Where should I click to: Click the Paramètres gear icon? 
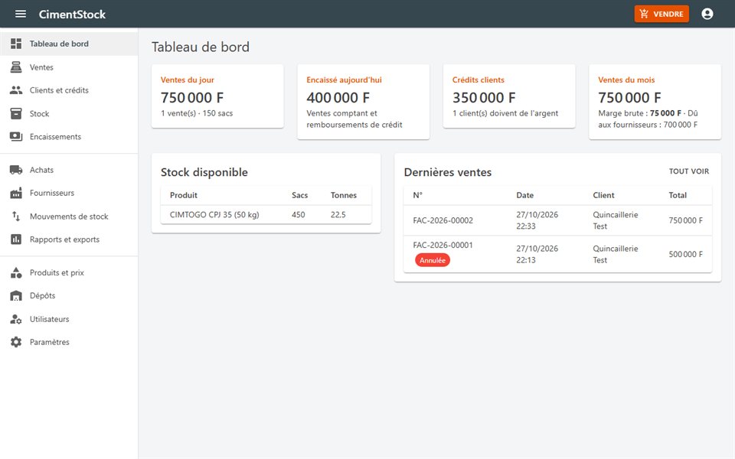coord(16,342)
